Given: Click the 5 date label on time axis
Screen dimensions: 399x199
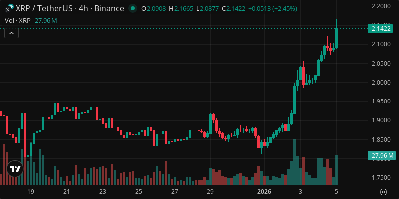Looking at the screenshot, I should (336, 191).
